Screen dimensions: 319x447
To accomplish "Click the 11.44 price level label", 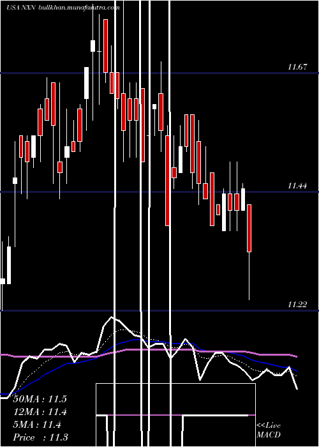I will [297, 186].
